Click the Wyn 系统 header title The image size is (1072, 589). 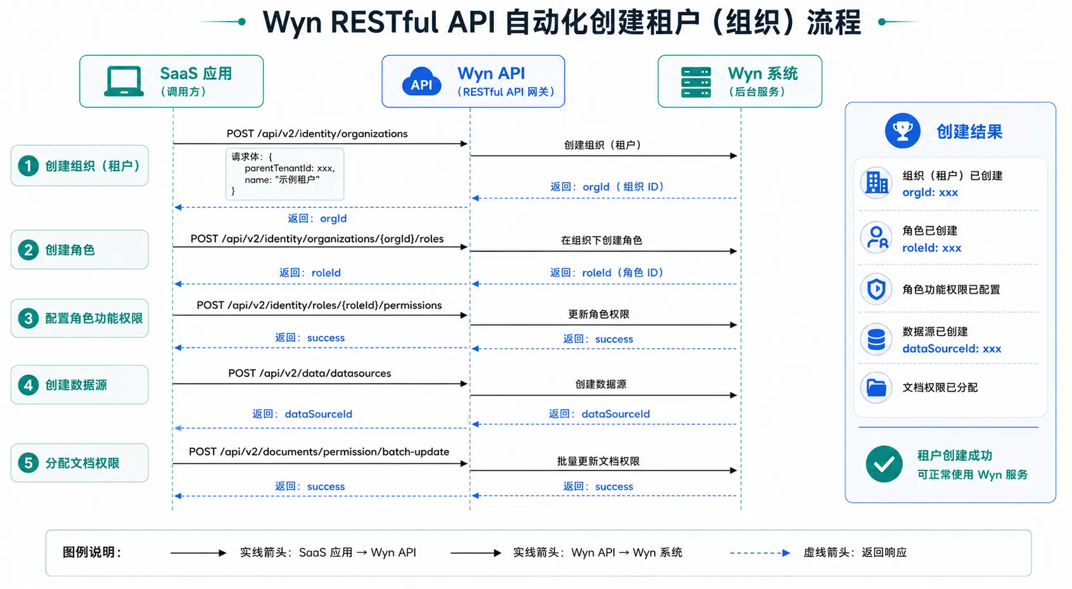click(763, 74)
